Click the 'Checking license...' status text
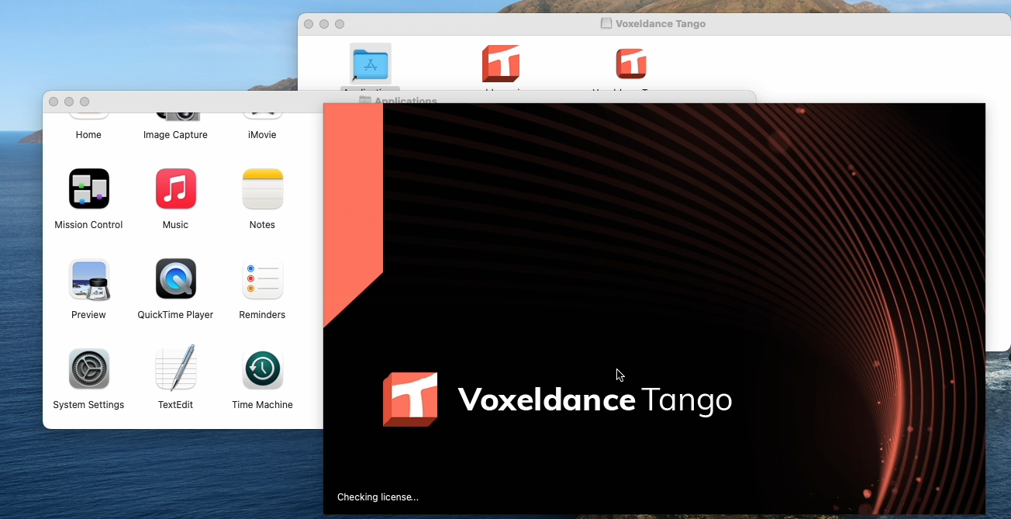 tap(378, 497)
